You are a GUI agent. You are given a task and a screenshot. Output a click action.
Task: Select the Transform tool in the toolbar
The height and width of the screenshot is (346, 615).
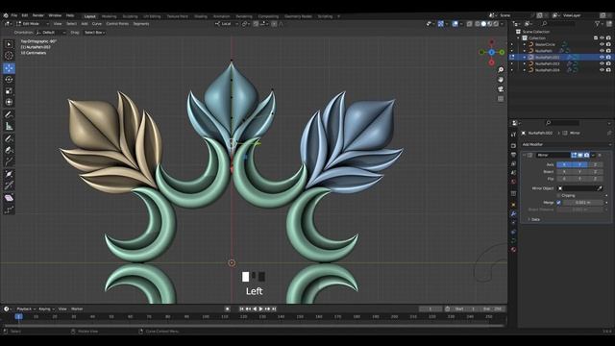click(9, 103)
